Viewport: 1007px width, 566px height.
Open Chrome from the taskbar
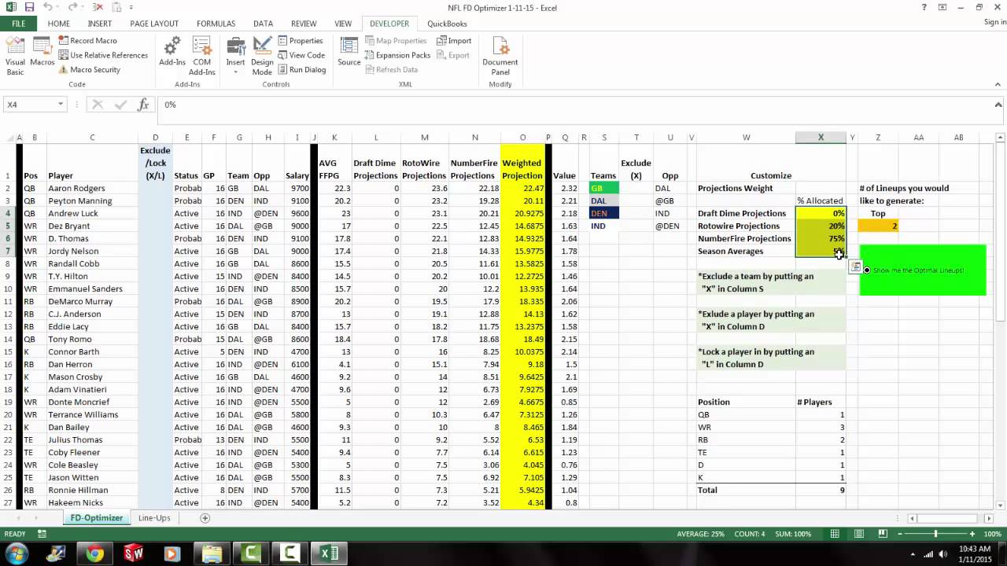tap(94, 554)
